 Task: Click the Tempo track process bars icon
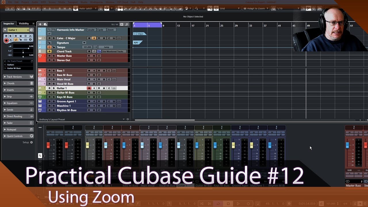pos(95,47)
